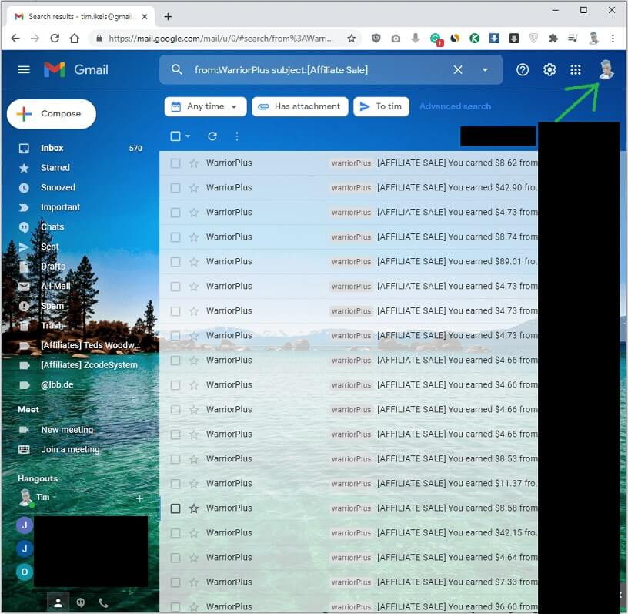Viewport: 628px width, 614px height.
Task: Open the Support help icon
Action: (523, 70)
